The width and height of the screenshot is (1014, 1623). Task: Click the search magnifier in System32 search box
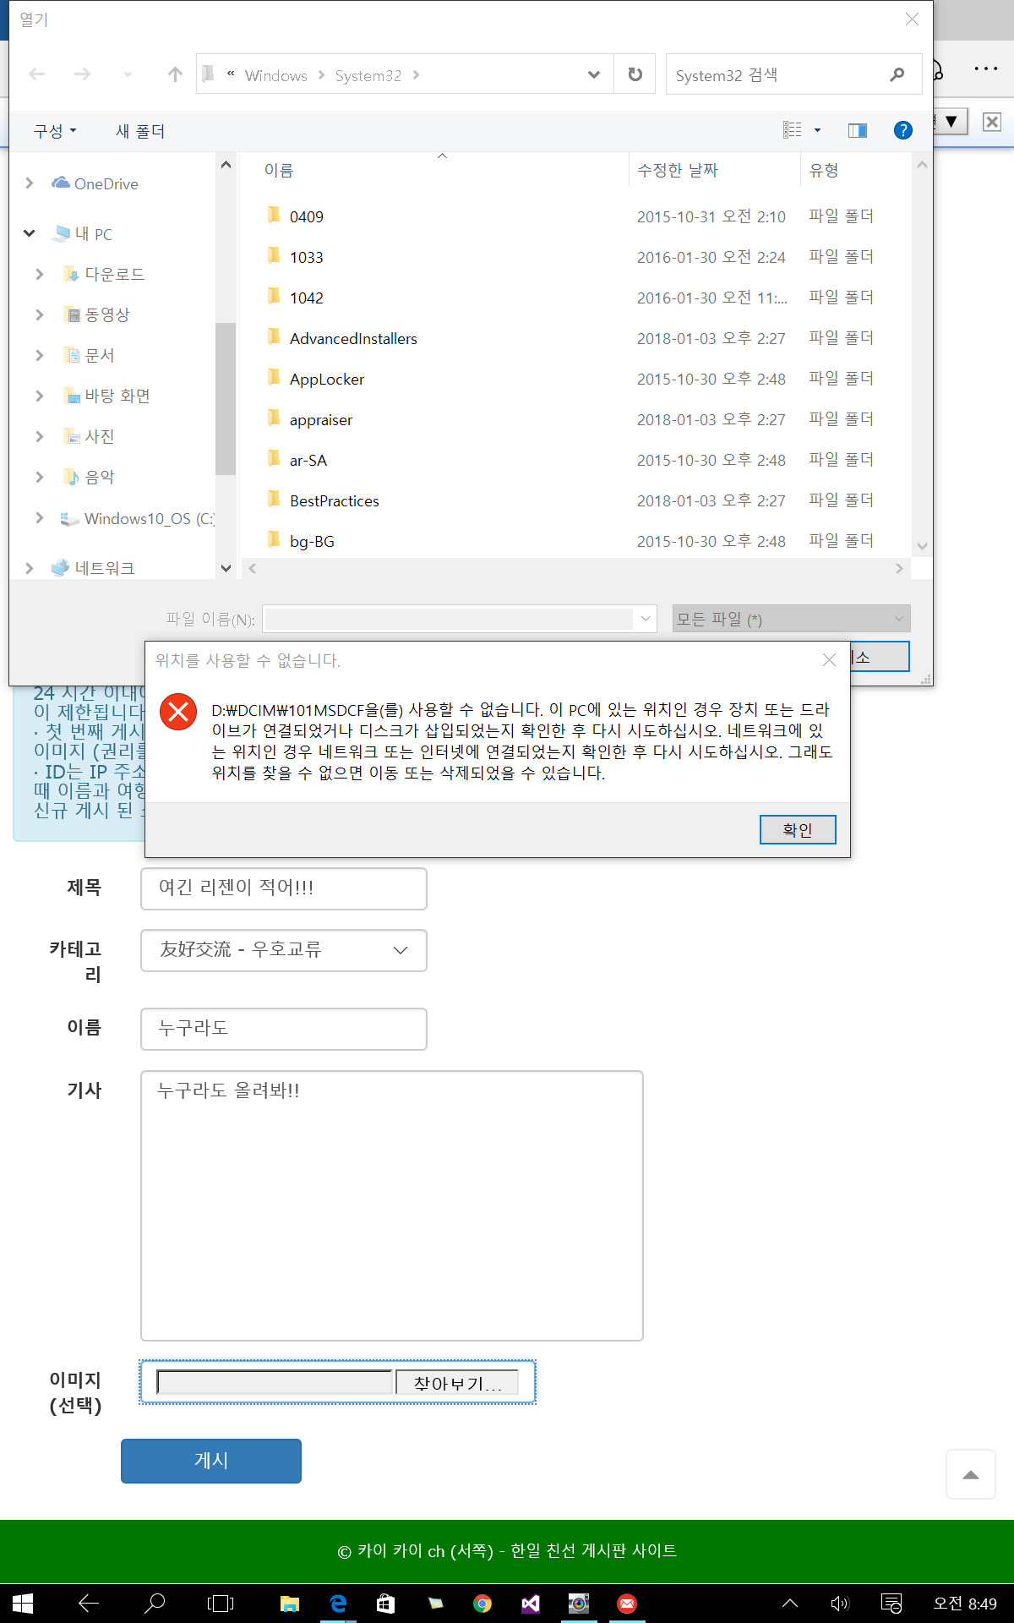(897, 74)
